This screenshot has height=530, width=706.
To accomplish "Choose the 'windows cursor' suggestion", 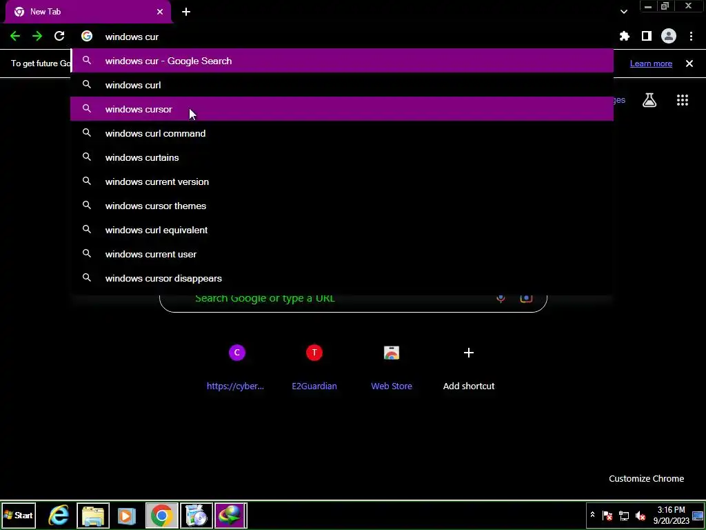I will click(x=342, y=109).
